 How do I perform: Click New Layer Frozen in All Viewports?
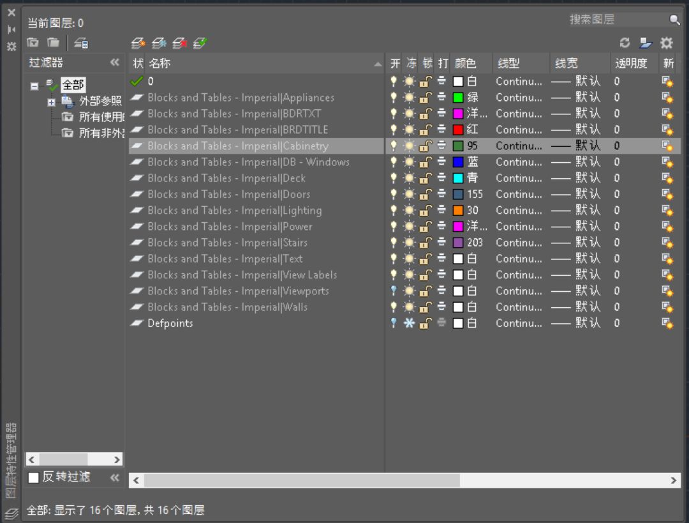(159, 43)
